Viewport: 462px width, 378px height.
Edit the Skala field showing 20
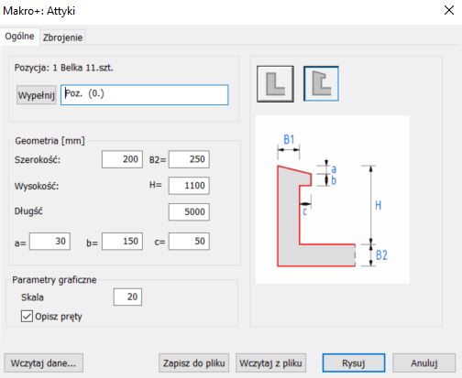click(x=127, y=297)
